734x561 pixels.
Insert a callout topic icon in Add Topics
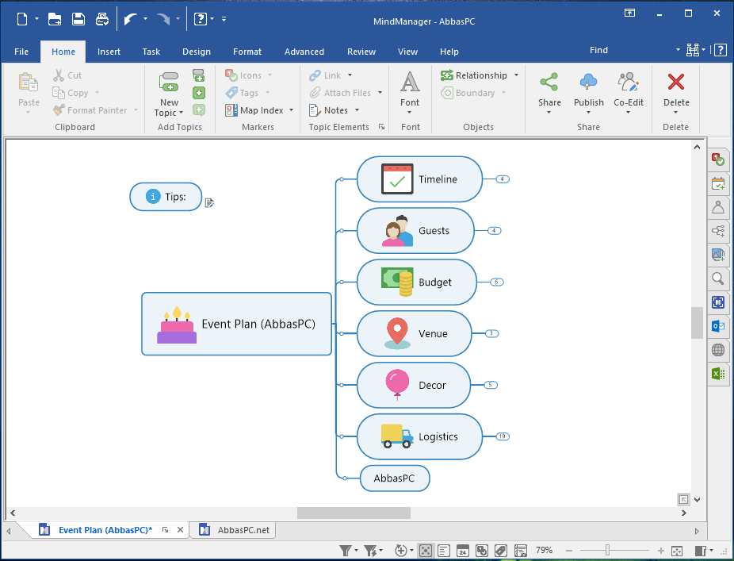click(x=199, y=110)
